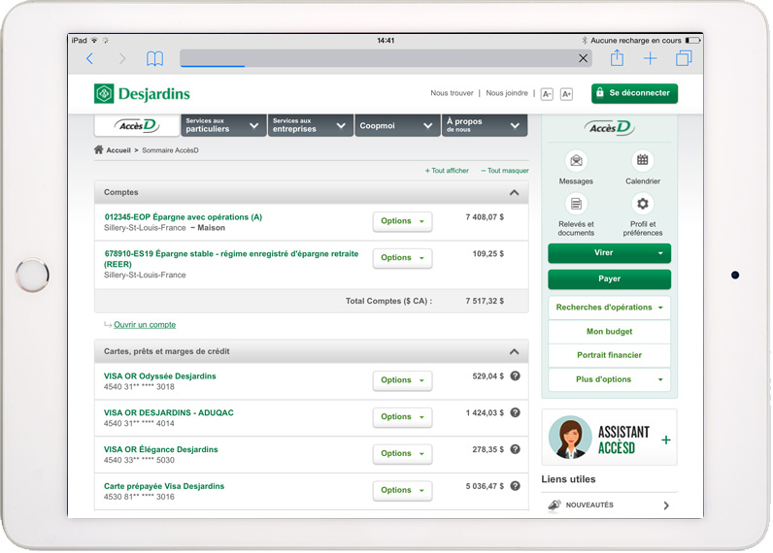This screenshot has height=553, width=773.
Task: Open Relevés et documents icon
Action: click(x=576, y=205)
